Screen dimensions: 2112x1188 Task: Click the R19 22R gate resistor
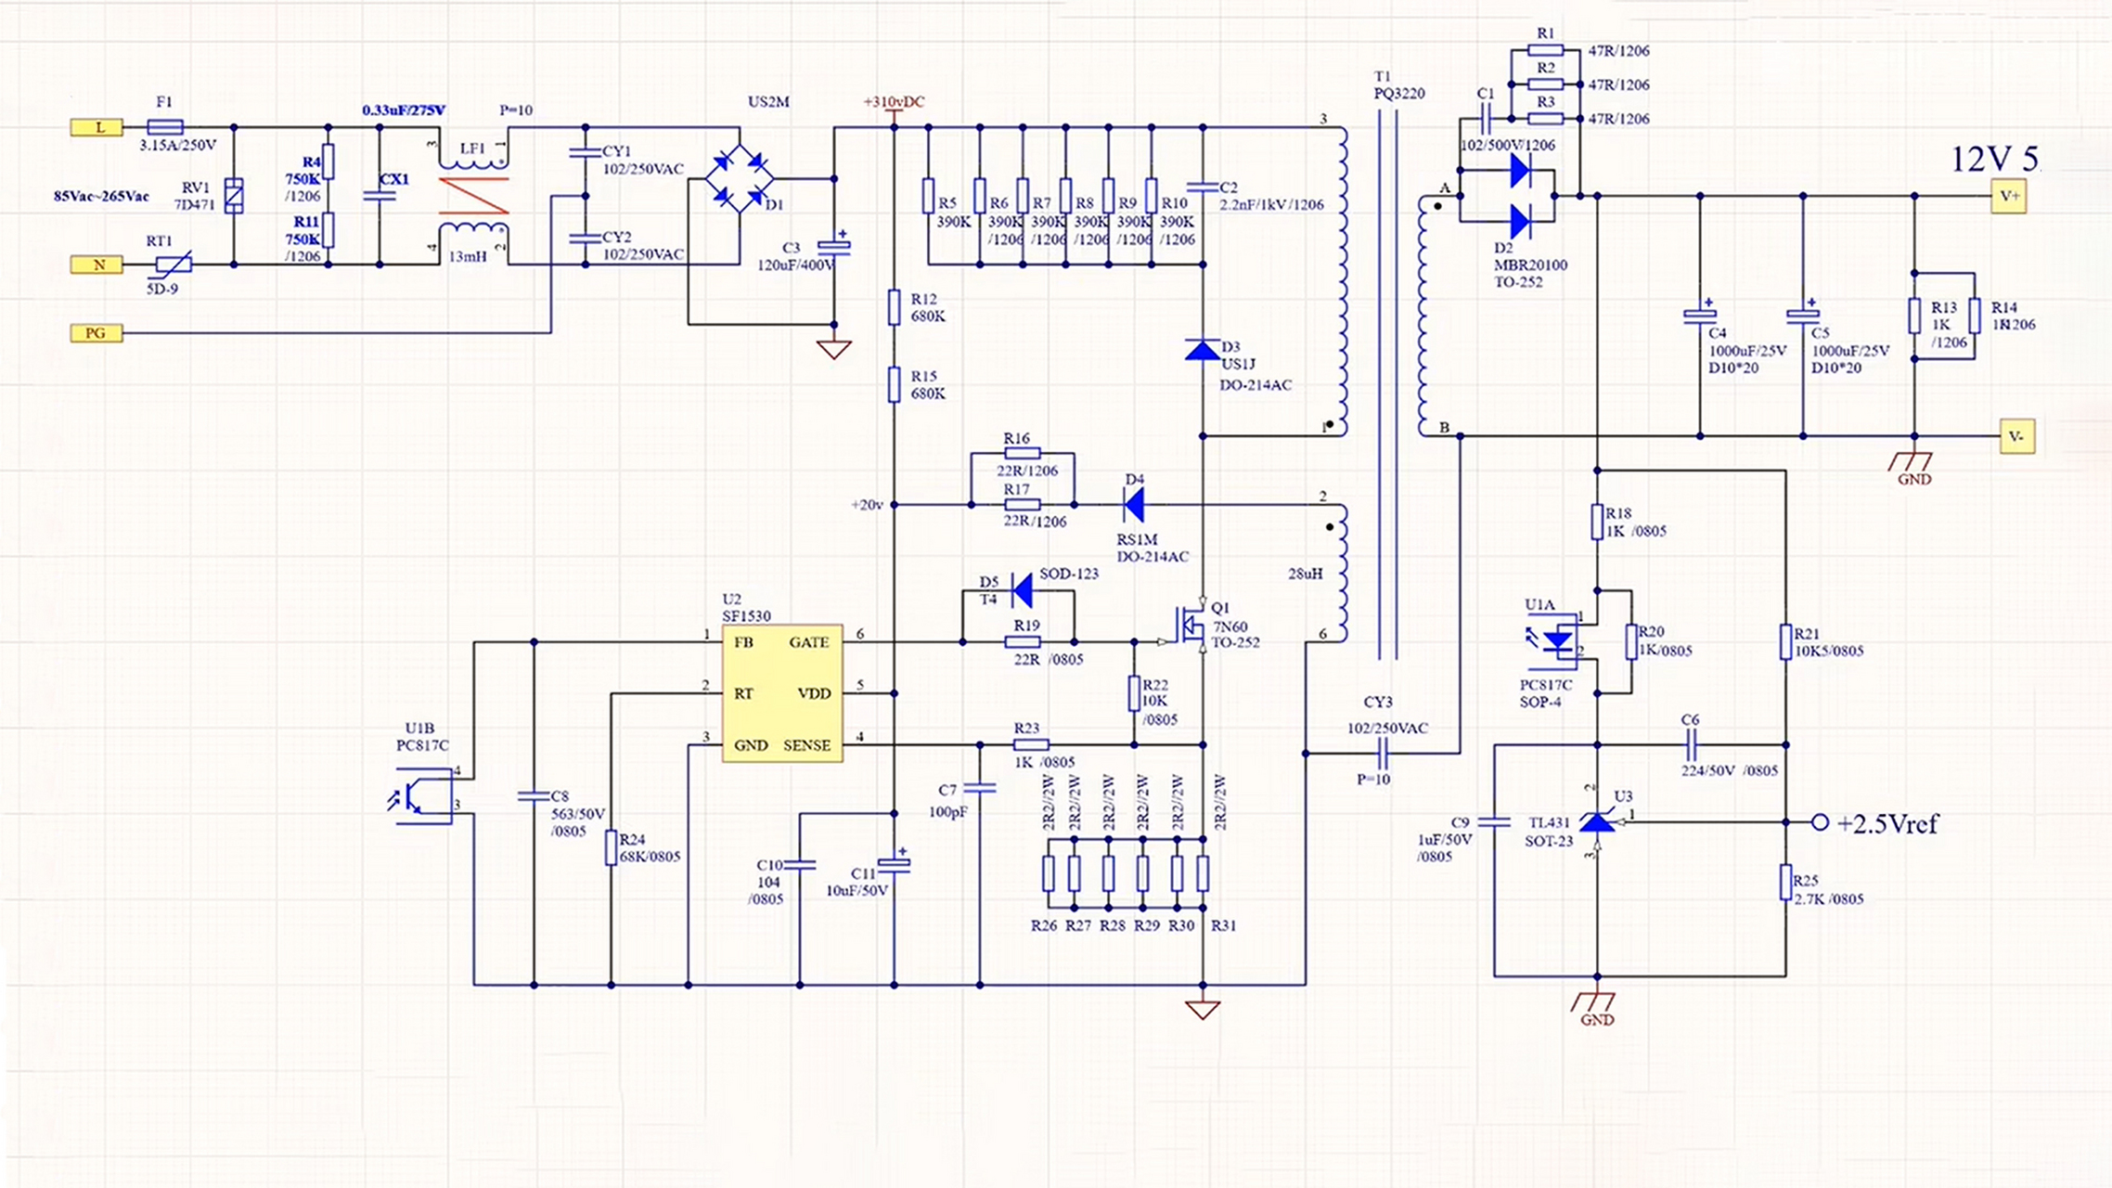1022,641
